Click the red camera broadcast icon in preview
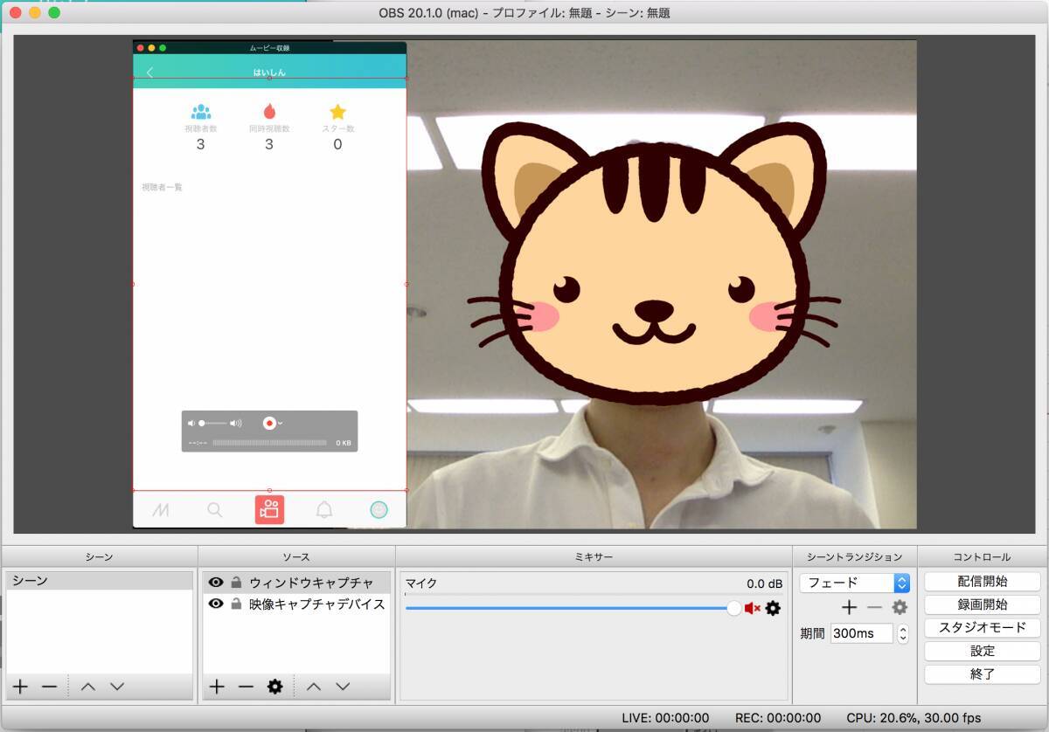 coord(269,509)
